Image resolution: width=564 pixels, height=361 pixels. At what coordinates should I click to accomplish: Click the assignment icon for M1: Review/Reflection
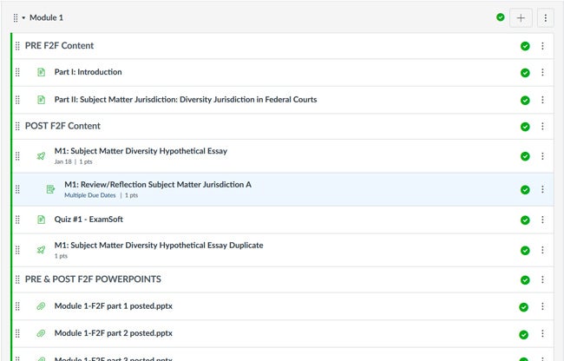point(50,189)
